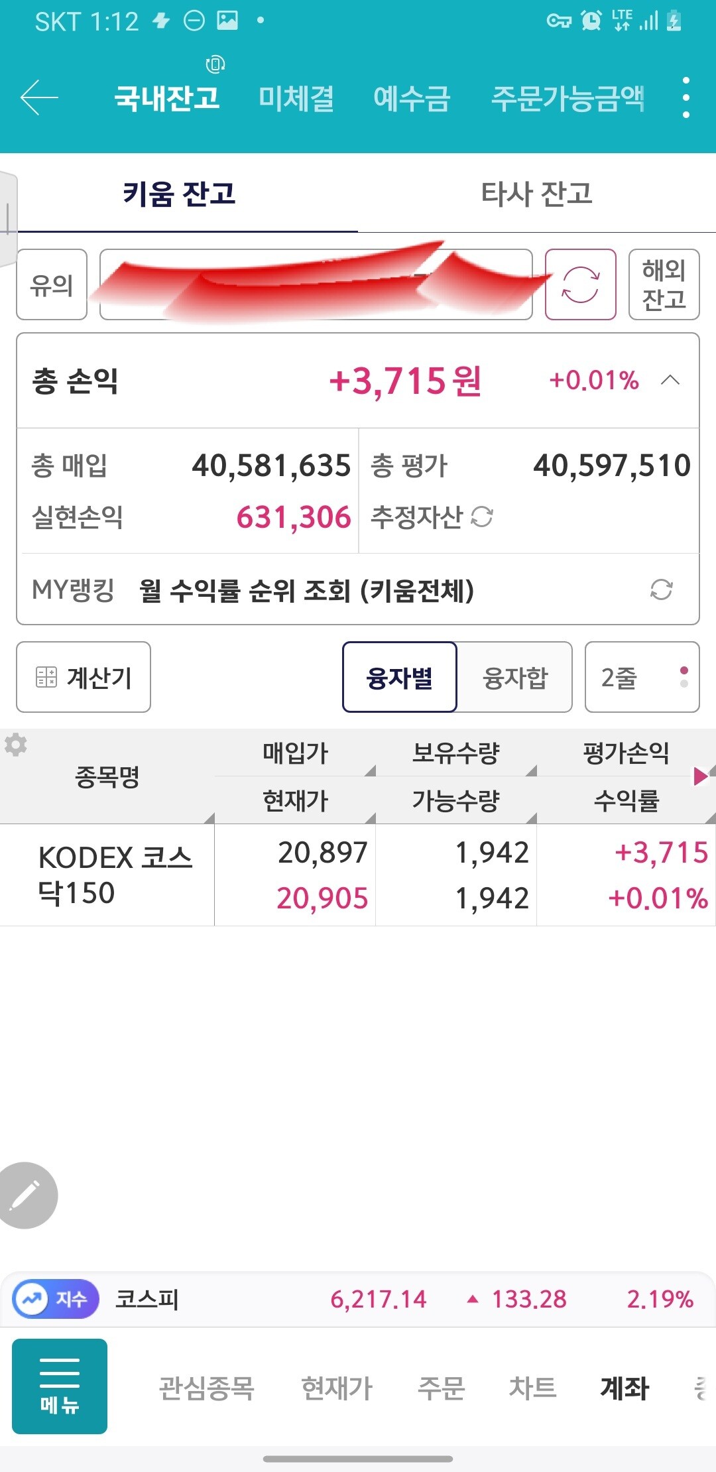Image resolution: width=716 pixels, height=1472 pixels.
Task: Open the 미체결 tab
Action: tap(296, 98)
